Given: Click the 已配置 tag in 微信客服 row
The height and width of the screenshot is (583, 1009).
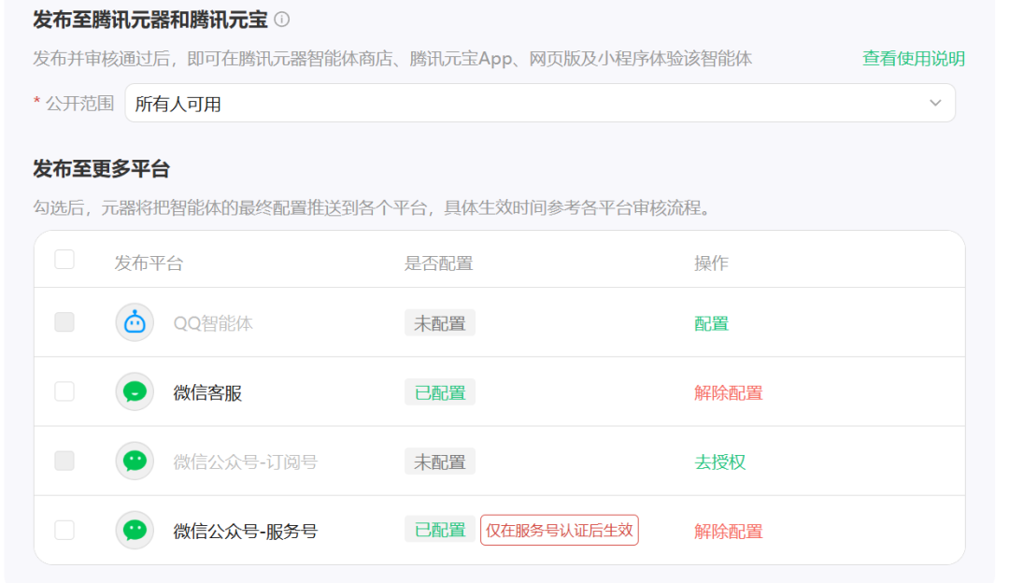Looking at the screenshot, I should tap(440, 392).
